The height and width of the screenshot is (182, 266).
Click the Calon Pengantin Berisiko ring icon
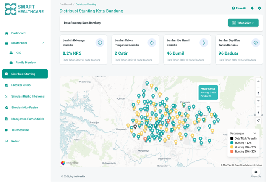tap(151, 42)
